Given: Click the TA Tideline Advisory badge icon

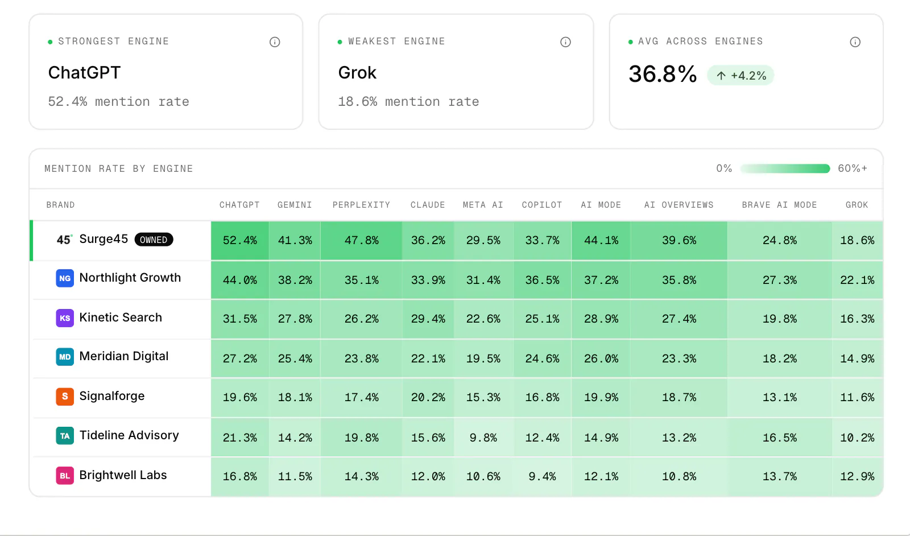Looking at the screenshot, I should click(65, 436).
